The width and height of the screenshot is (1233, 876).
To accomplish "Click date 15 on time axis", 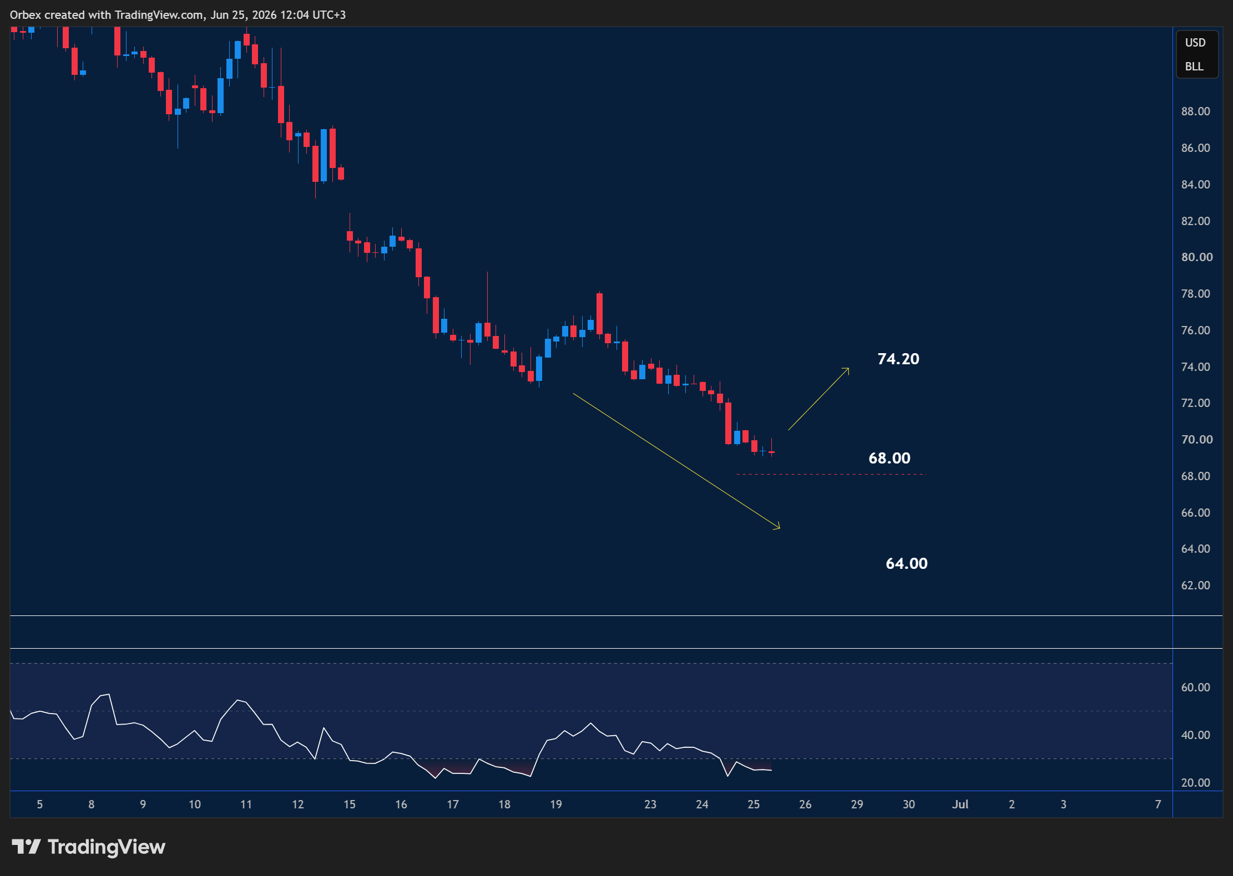I will tap(350, 804).
